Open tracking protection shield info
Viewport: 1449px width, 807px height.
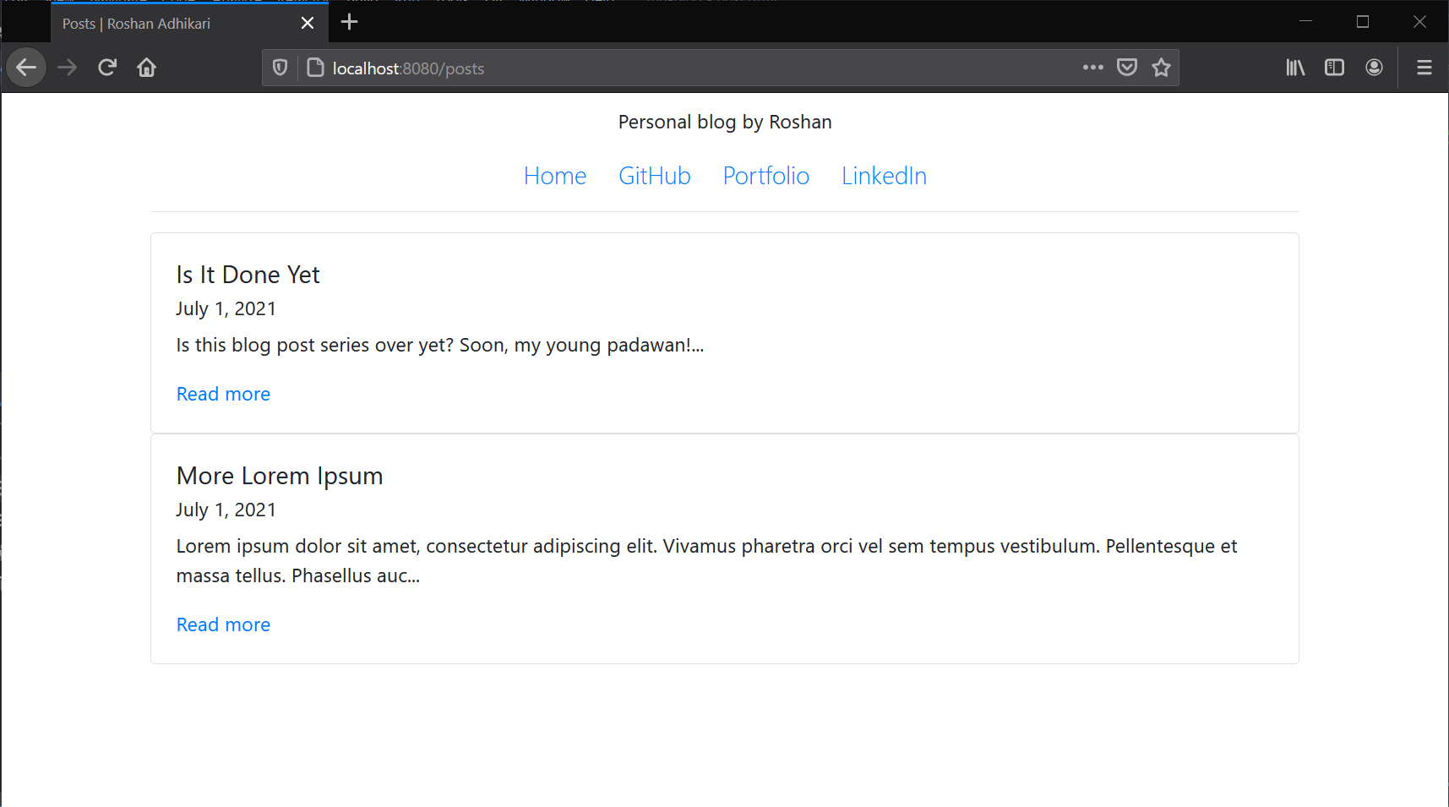click(281, 68)
